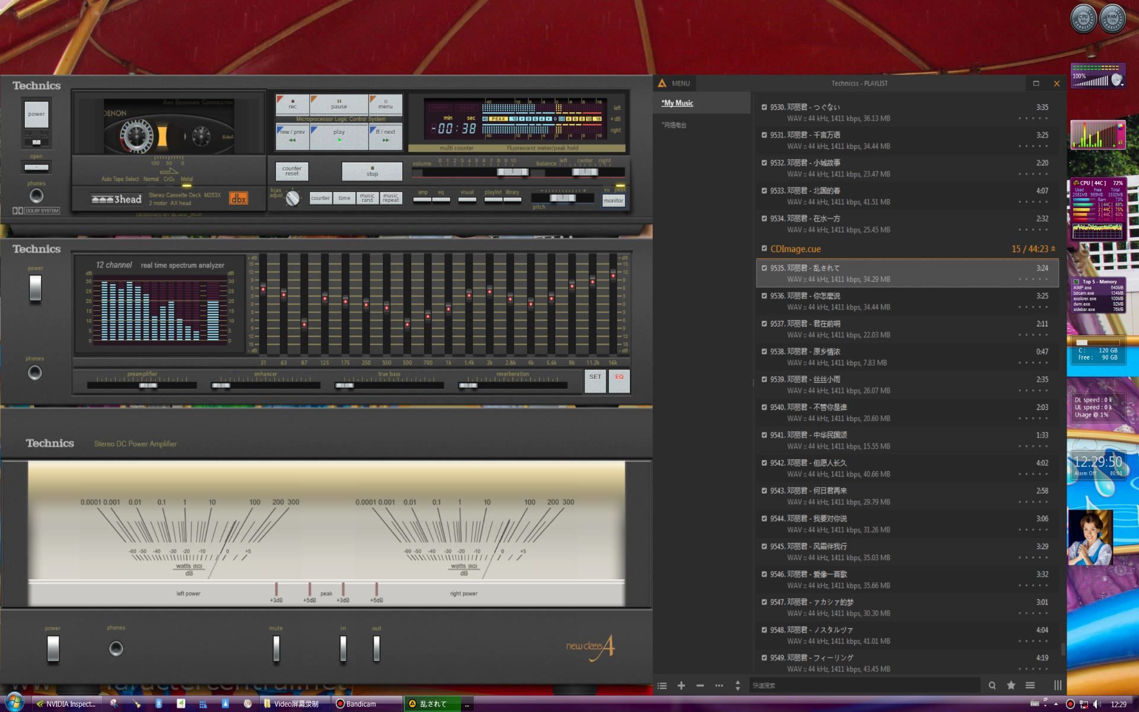Select track 9536 in the playlist
Image resolution: width=1139 pixels, height=712 pixels.
907,301
